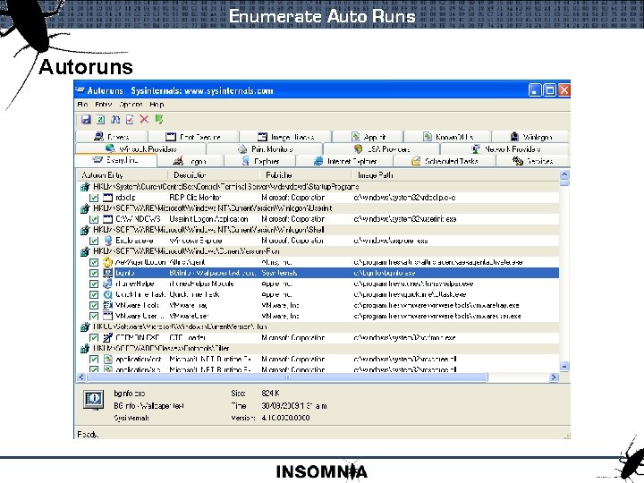Uncheck the Explorer.exe entry checkbox
This screenshot has width=644, height=483.
tap(94, 241)
